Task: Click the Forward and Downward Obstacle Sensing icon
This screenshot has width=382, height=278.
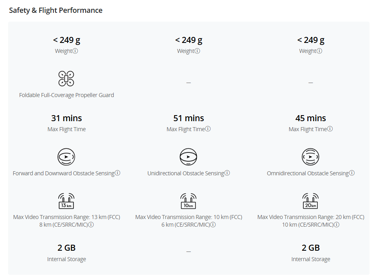Action: pyautogui.click(x=66, y=157)
